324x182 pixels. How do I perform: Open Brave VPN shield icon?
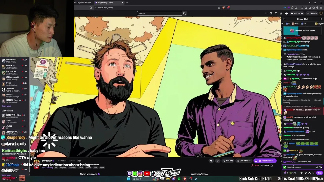pos(317,8)
